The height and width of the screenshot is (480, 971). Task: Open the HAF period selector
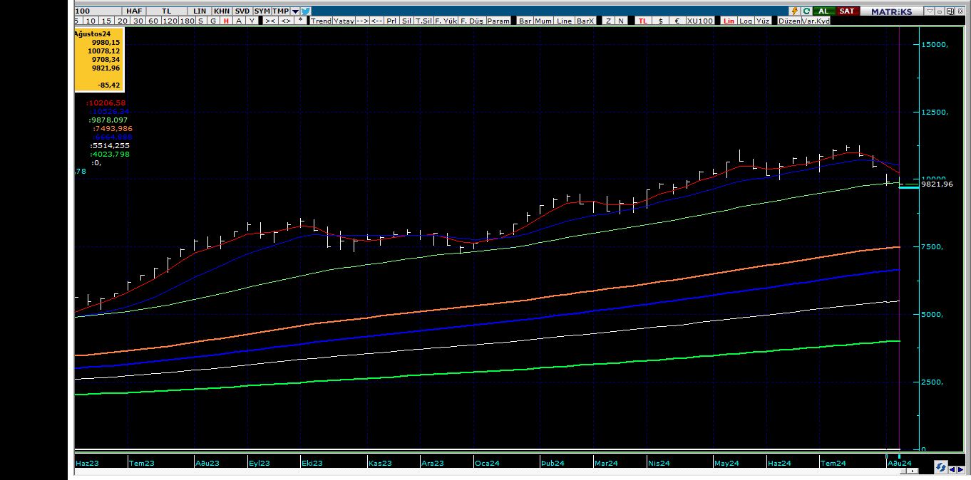coord(134,11)
